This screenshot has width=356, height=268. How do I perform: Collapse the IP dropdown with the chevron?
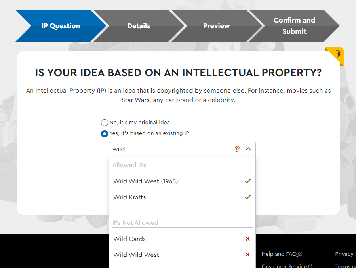point(248,149)
